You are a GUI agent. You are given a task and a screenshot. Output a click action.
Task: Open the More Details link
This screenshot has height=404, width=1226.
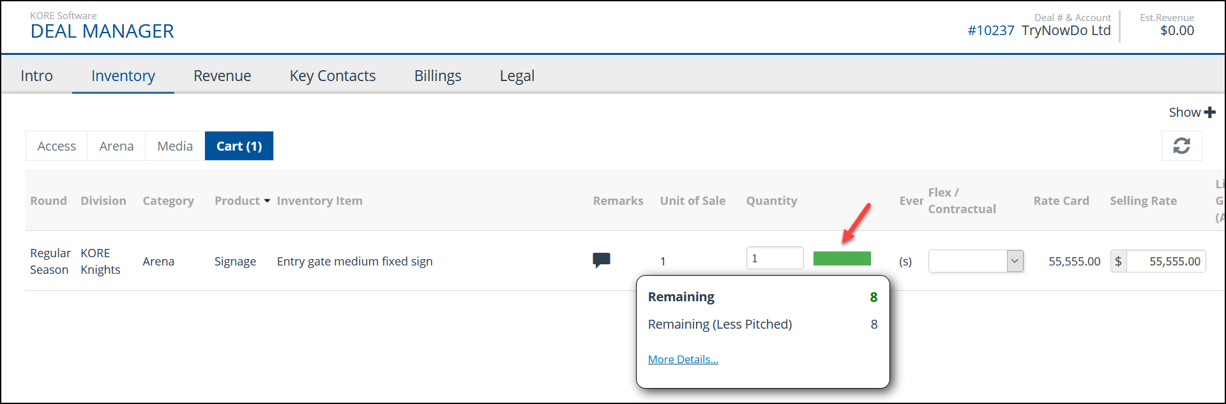tap(683, 359)
